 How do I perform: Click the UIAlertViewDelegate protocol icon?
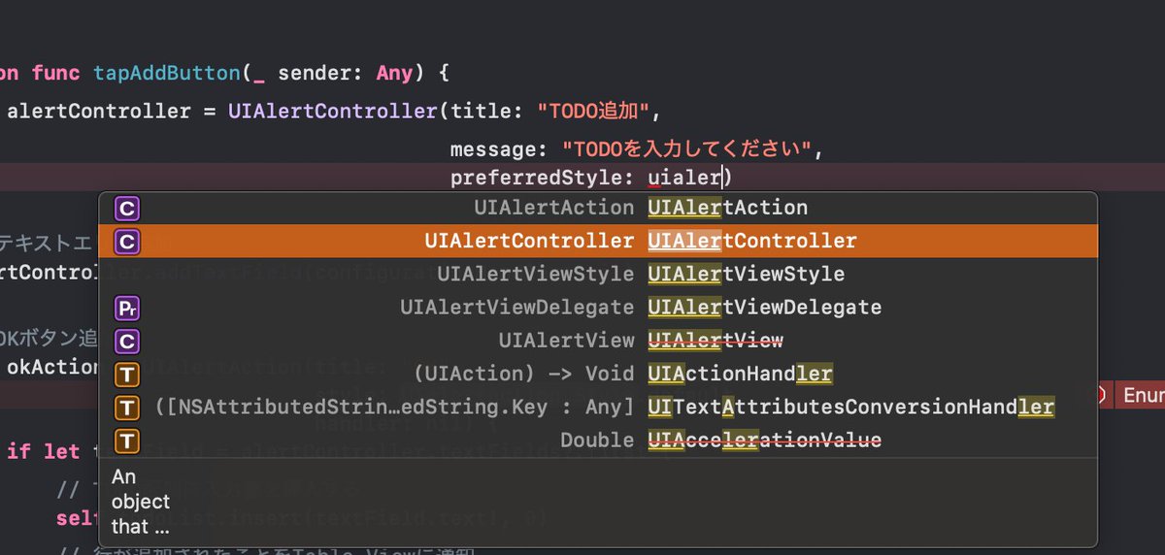click(127, 309)
